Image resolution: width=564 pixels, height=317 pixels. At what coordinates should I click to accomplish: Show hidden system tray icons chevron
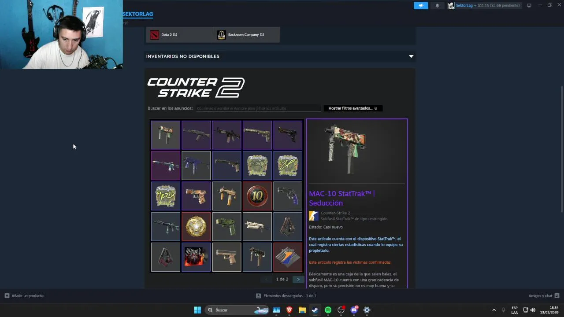494,310
